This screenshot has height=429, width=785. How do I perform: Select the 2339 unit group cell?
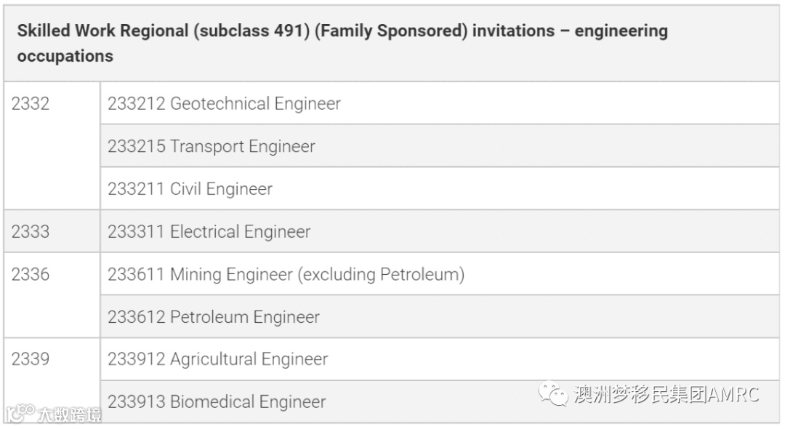[x=31, y=359]
